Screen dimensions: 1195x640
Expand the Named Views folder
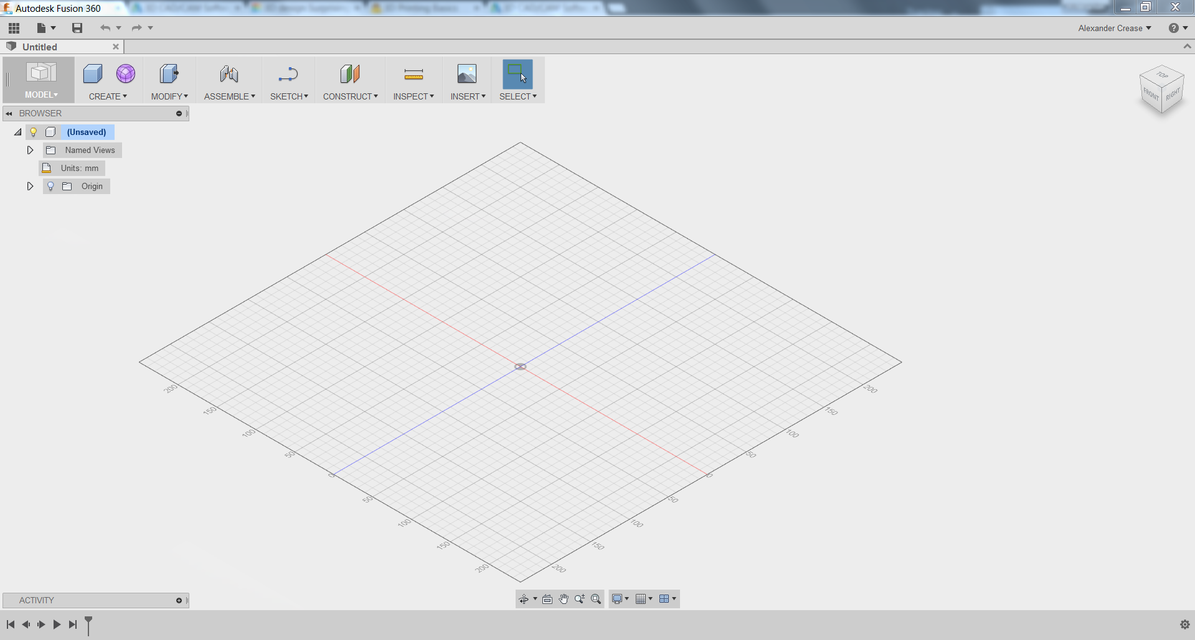29,150
